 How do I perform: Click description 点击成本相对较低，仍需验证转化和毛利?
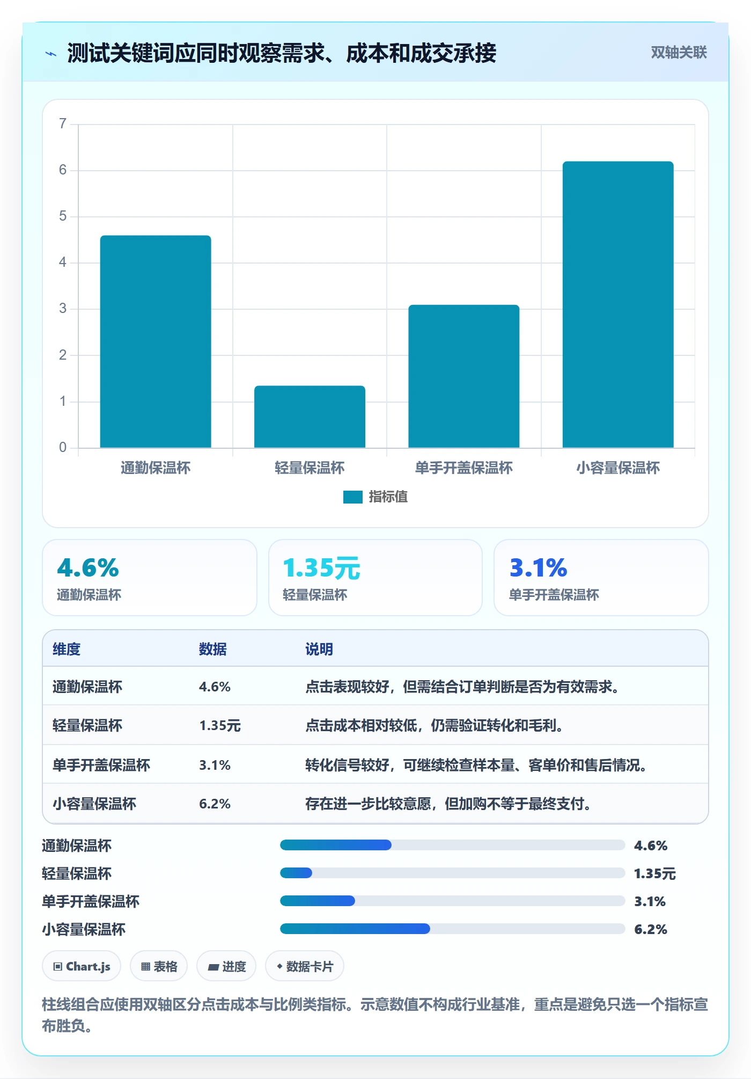click(435, 726)
